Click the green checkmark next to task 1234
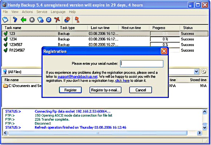Viewport: 211px width, 145px height. pos(6,39)
